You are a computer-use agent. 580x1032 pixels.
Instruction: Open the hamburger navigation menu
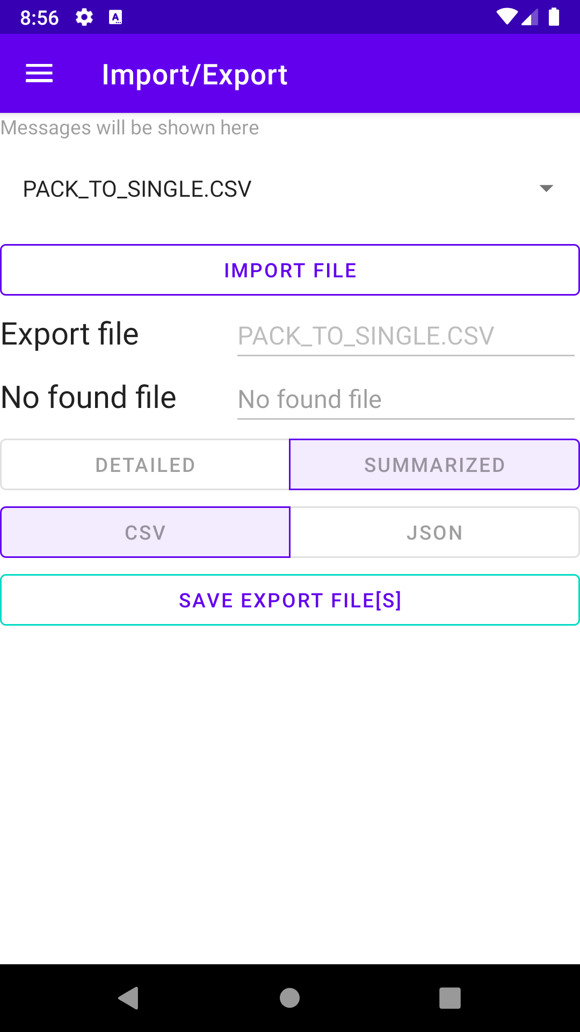click(39, 74)
